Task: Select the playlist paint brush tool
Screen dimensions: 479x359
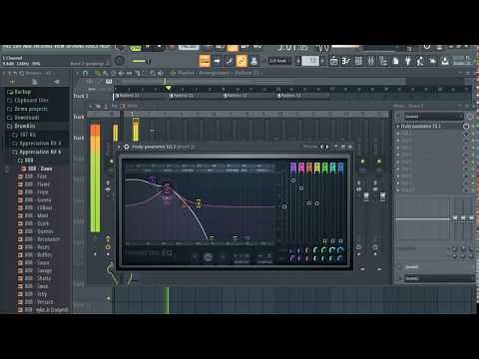Action: coord(106,73)
